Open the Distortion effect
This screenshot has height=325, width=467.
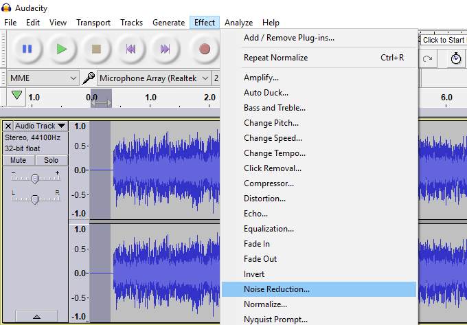point(319,199)
